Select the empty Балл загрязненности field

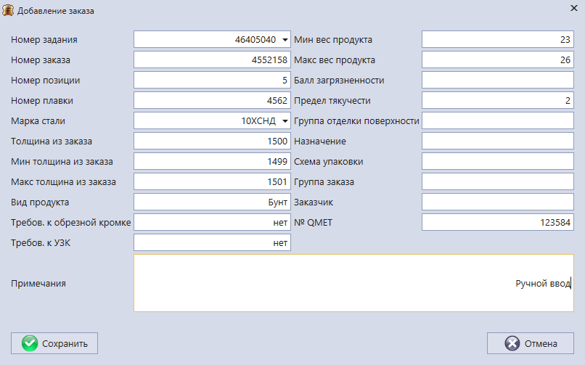(497, 80)
